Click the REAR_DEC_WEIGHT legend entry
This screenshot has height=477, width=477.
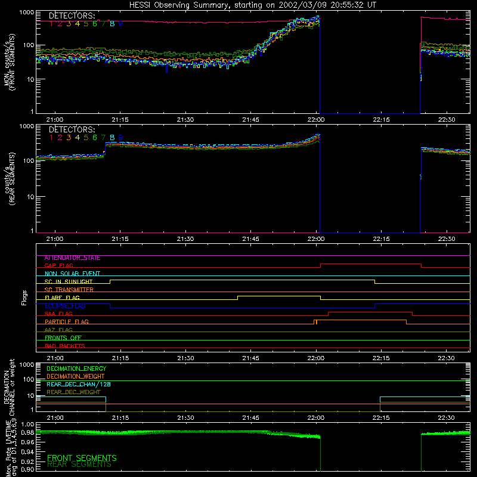73,392
